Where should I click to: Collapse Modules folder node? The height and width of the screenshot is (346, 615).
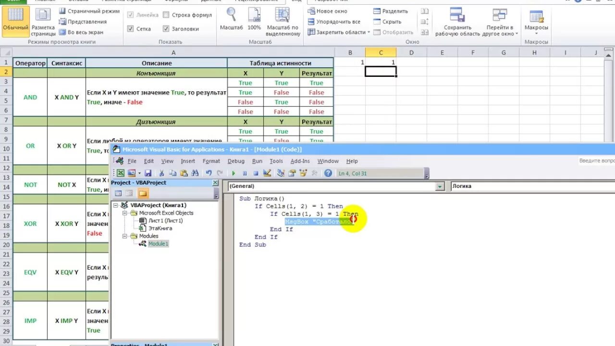click(124, 236)
